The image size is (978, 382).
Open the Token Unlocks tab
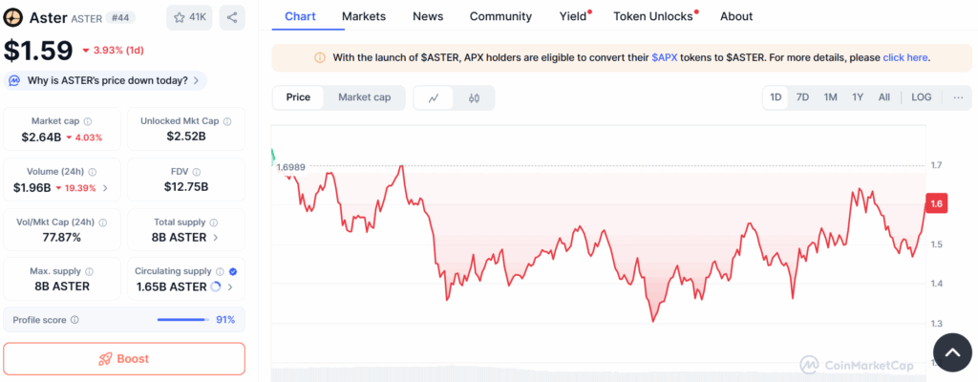[x=653, y=17]
